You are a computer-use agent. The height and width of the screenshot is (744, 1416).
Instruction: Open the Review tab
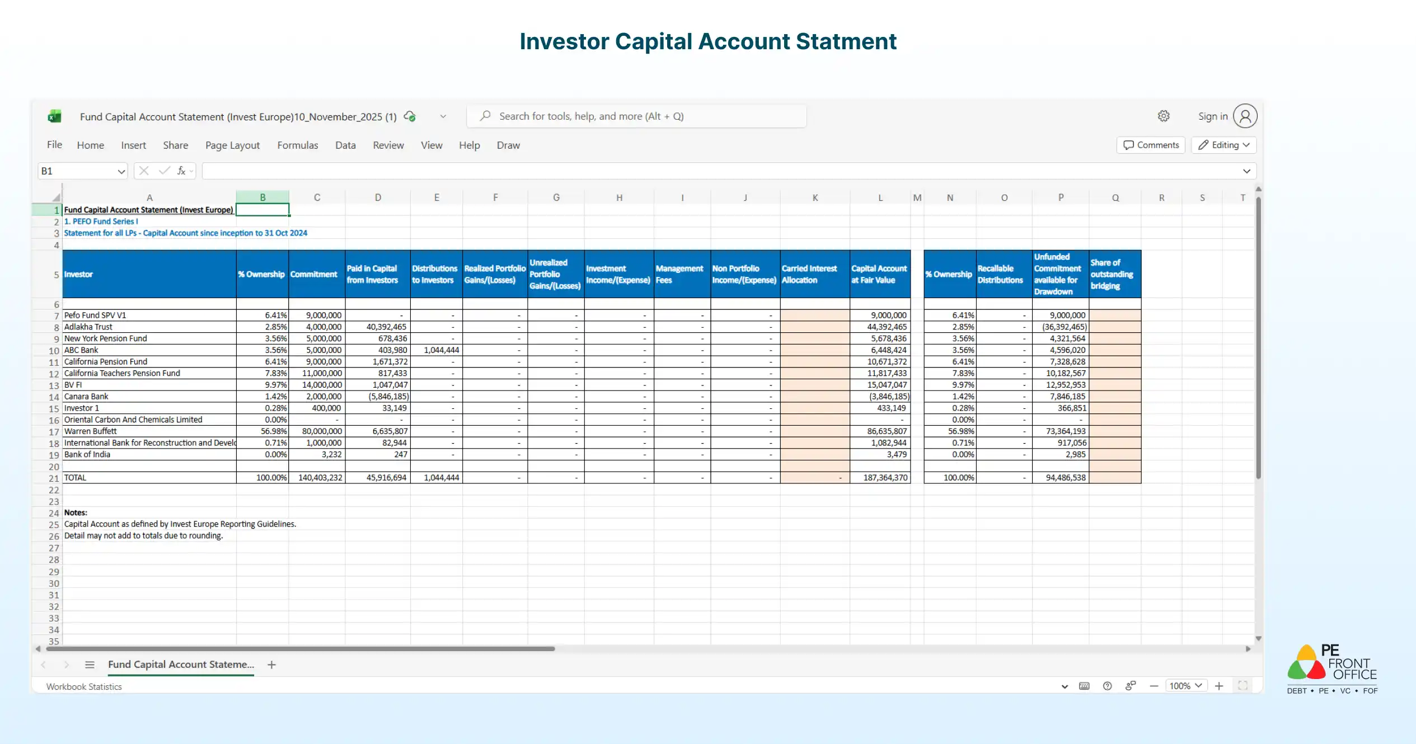388,145
